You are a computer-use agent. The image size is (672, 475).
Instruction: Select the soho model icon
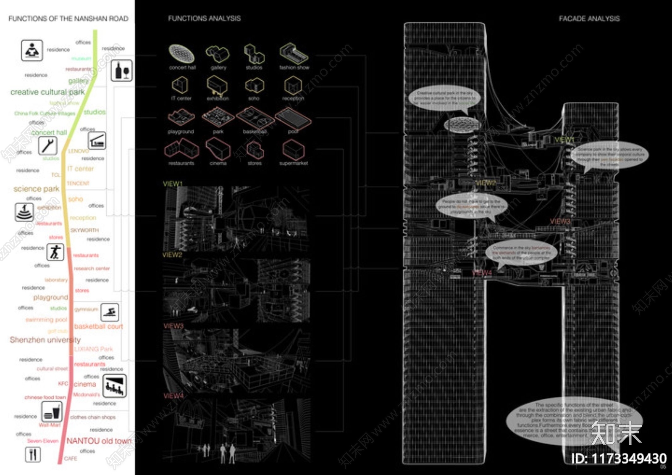coord(254,85)
